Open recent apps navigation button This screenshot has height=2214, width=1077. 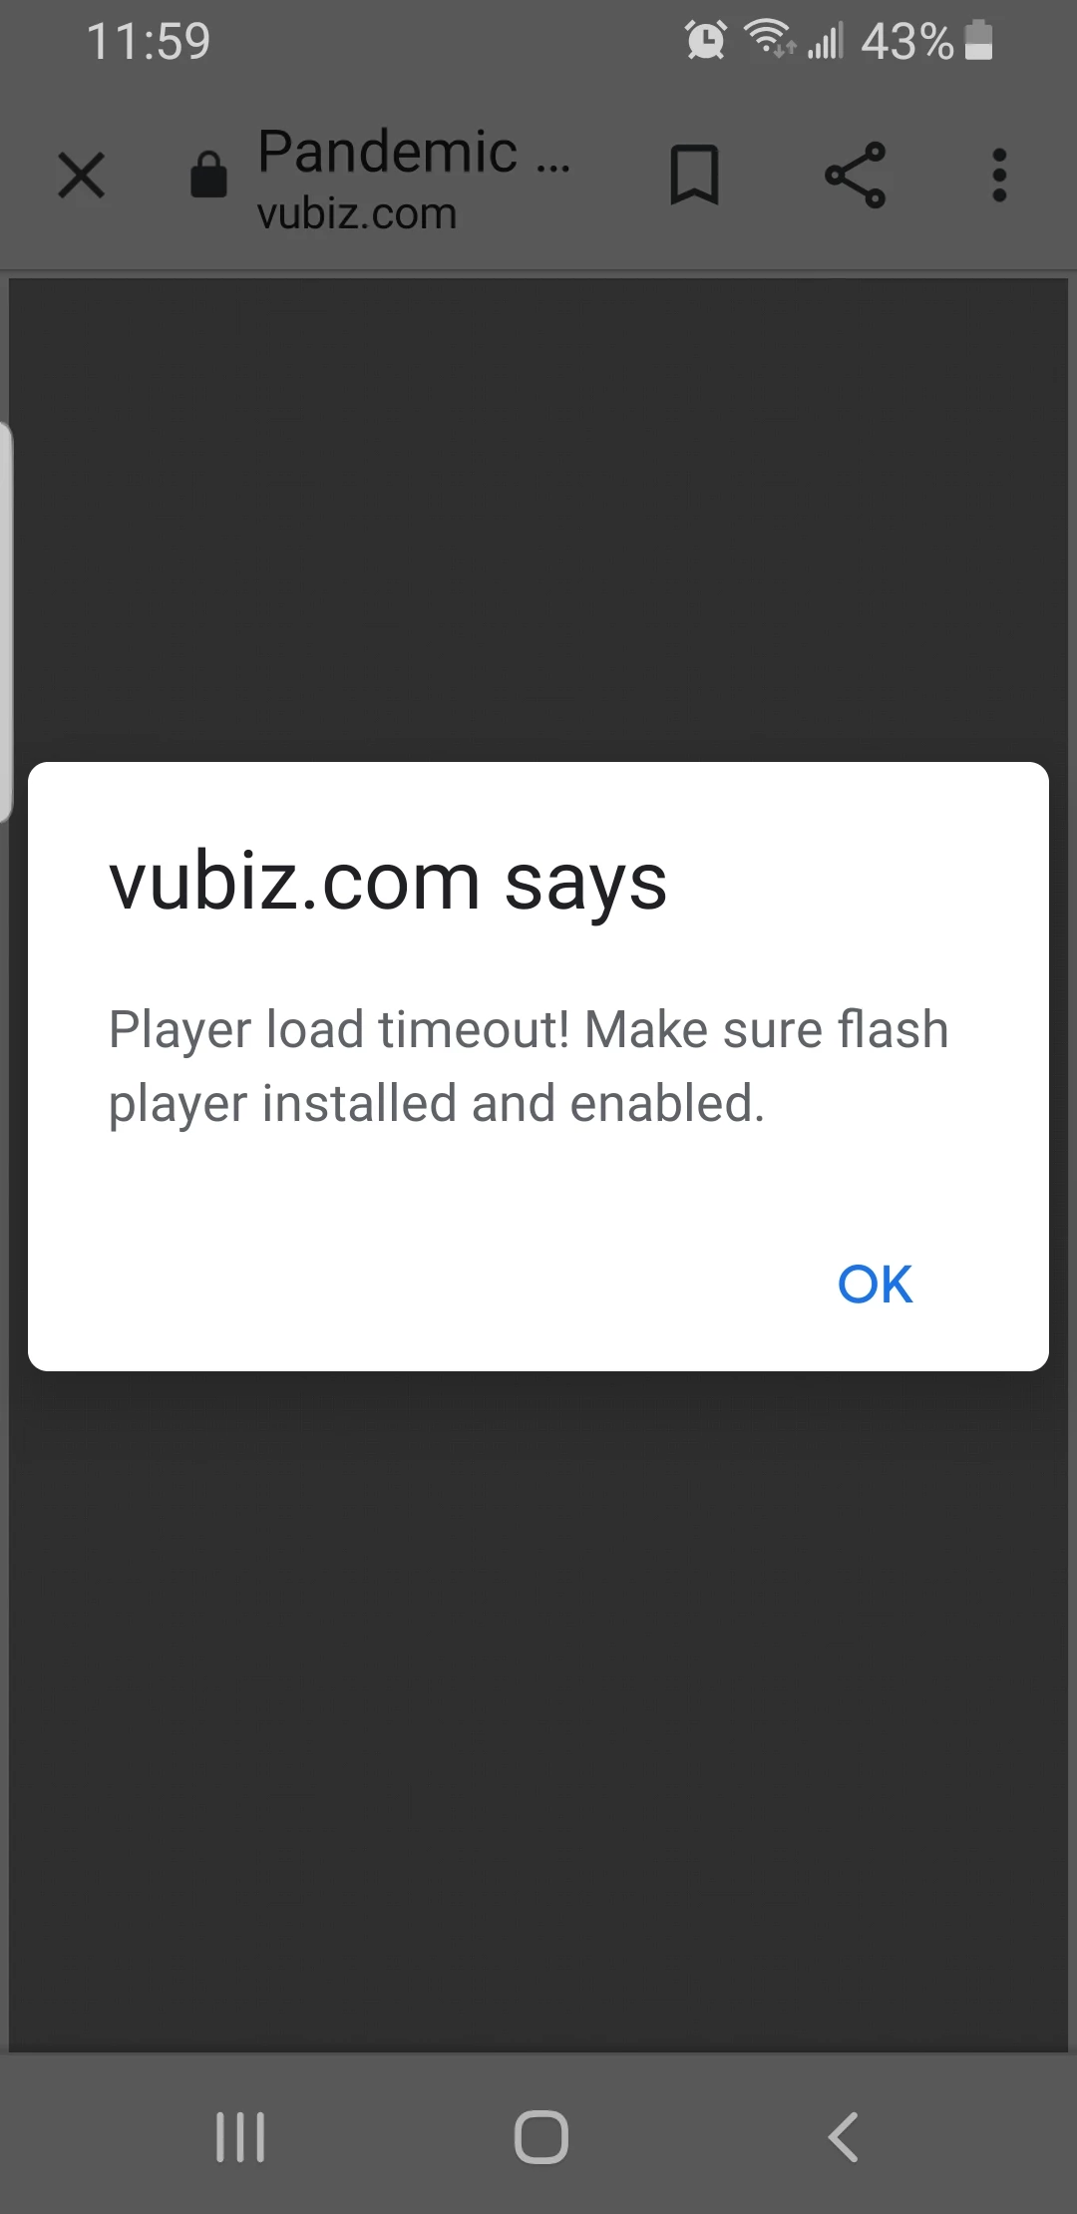[240, 2136]
